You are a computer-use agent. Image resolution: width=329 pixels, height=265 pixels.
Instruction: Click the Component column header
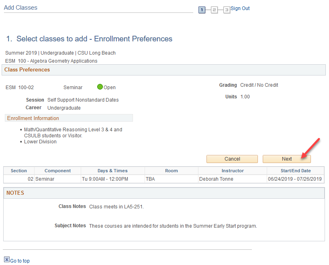click(x=58, y=171)
